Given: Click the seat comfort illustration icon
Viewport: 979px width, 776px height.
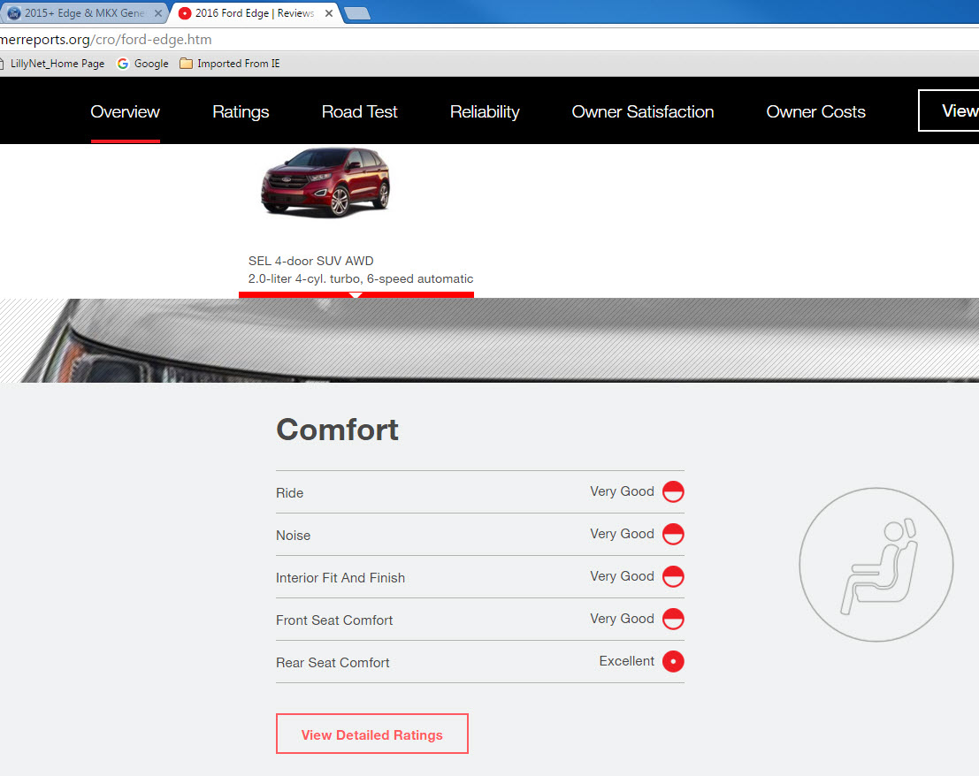Looking at the screenshot, I should pyautogui.click(x=876, y=565).
